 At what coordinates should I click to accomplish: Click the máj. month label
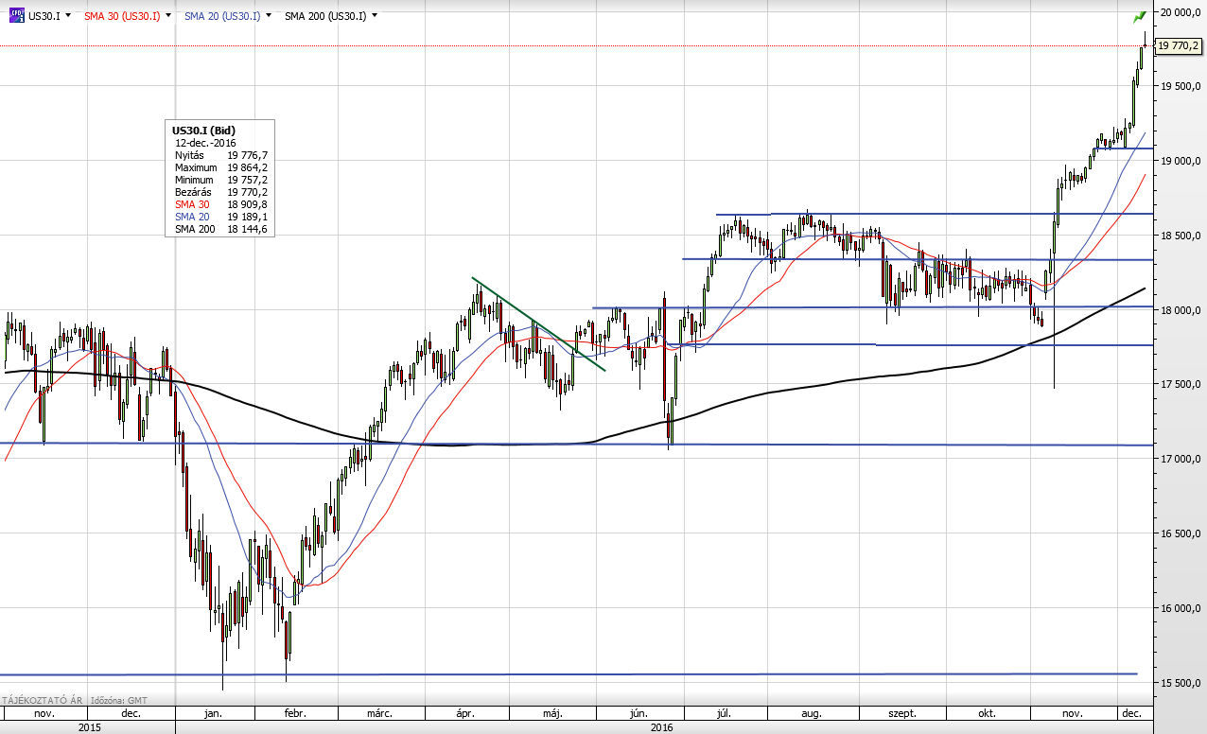551,713
